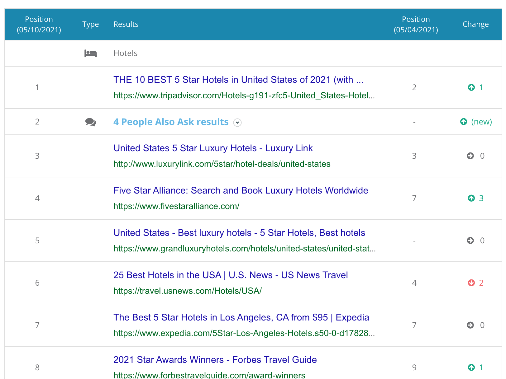506x379 pixels.
Task: Visit the fivestaralliance.com URL
Action: pyautogui.click(x=176, y=206)
